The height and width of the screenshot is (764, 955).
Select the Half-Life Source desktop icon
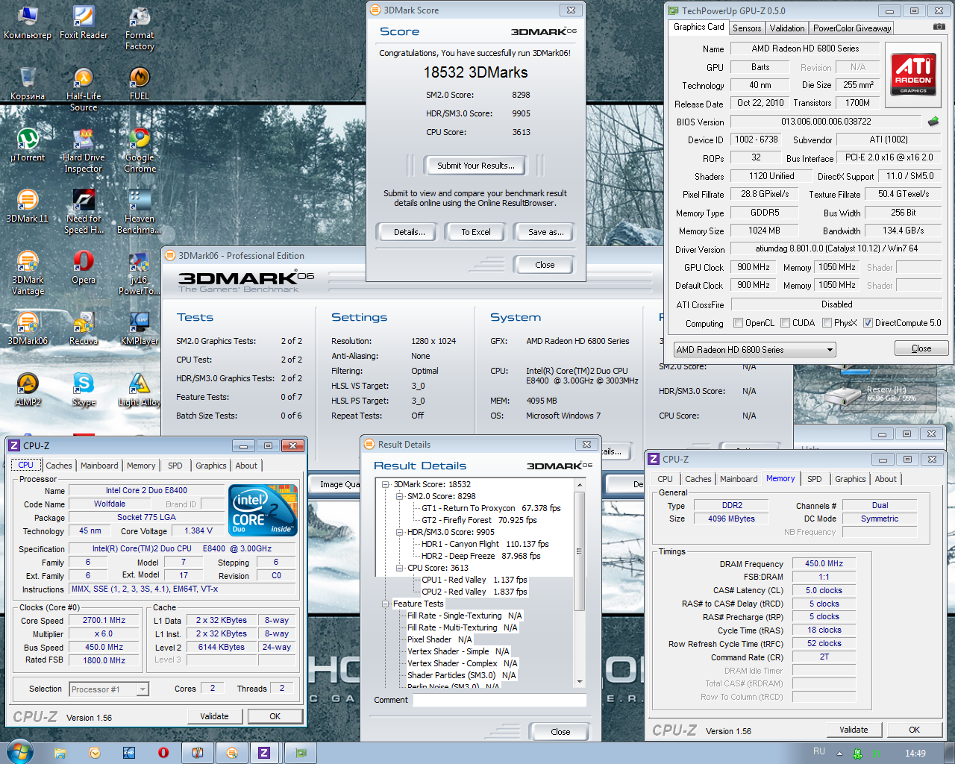[84, 90]
